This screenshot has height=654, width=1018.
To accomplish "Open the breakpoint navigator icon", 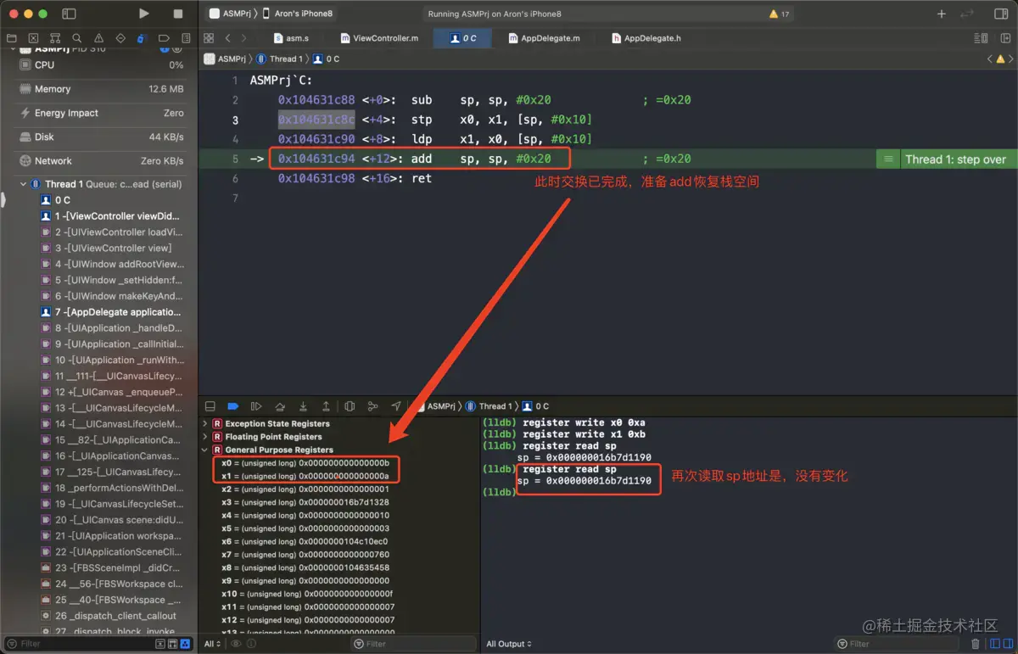I will pyautogui.click(x=164, y=38).
